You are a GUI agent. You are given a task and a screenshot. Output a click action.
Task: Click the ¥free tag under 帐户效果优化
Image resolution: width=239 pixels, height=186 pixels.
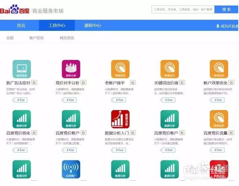(217, 100)
